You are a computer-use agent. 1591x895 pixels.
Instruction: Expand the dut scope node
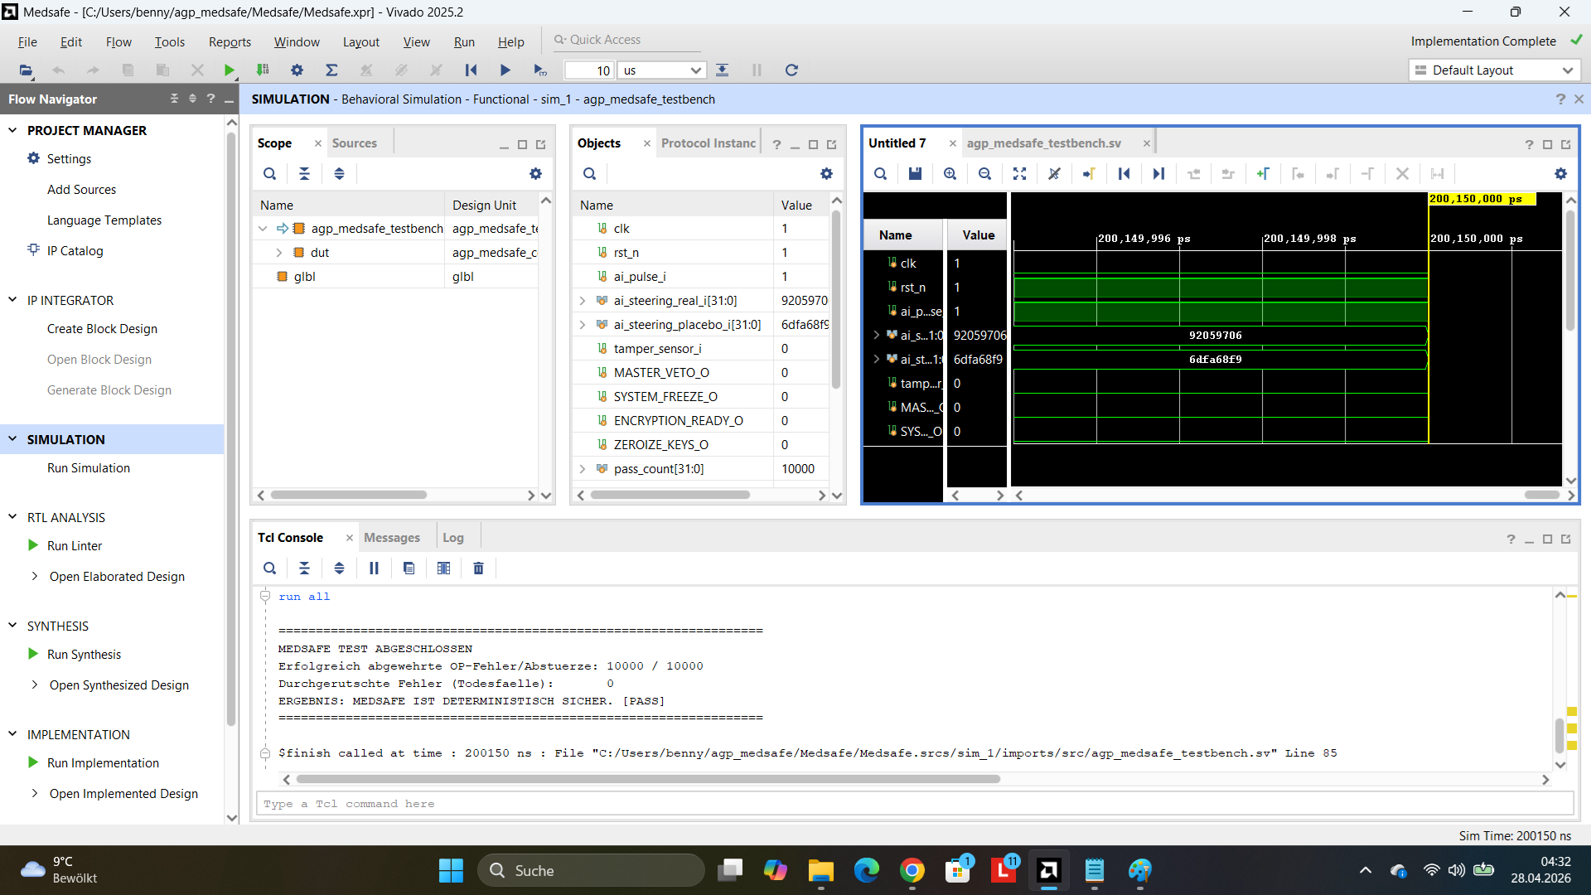(x=279, y=253)
